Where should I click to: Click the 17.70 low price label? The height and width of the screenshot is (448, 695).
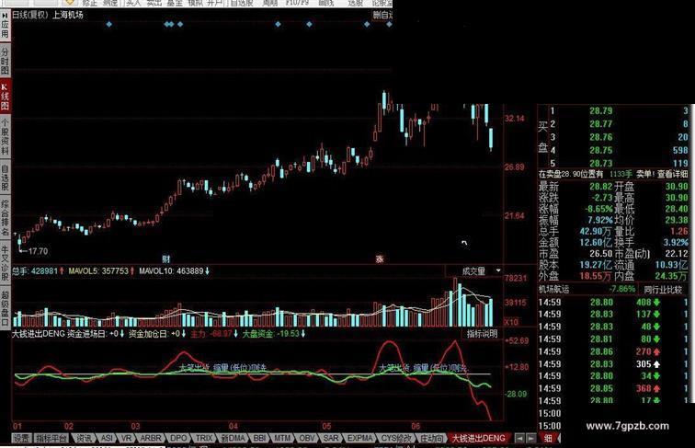tap(38, 251)
